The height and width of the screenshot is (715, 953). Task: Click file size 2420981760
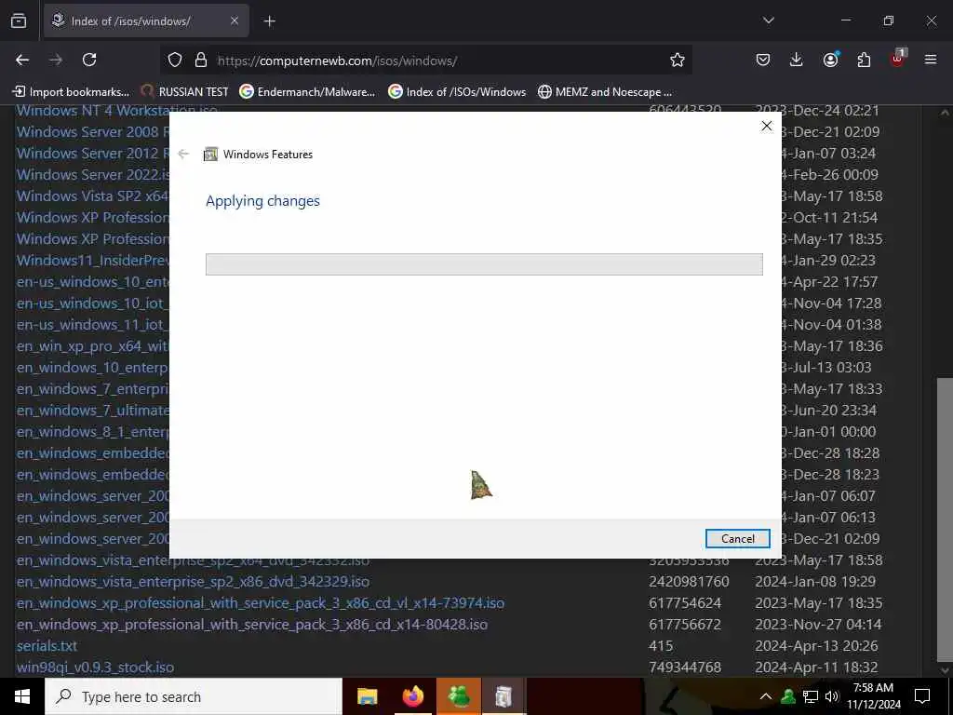point(689,582)
